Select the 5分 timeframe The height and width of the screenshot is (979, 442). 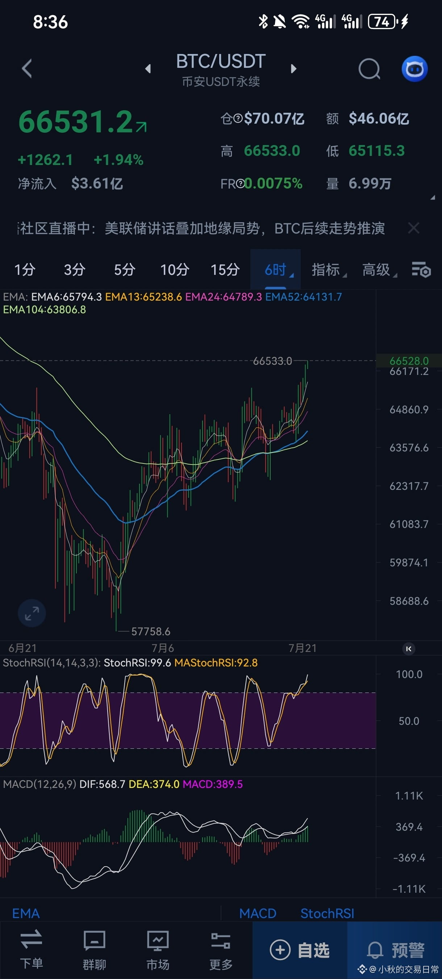[125, 270]
